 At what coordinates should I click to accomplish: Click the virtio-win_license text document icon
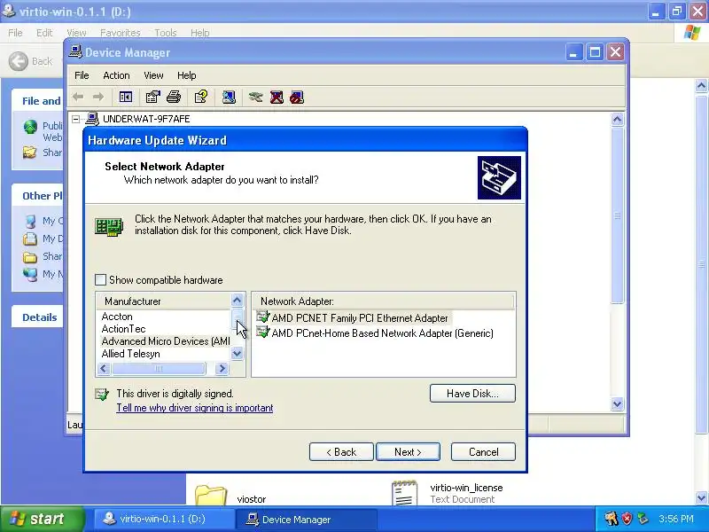coord(404,493)
